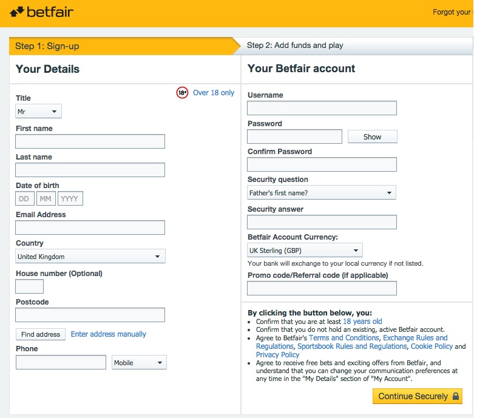Open the Terms and Conditions link
Image resolution: width=477 pixels, height=418 pixels.
tap(343, 338)
